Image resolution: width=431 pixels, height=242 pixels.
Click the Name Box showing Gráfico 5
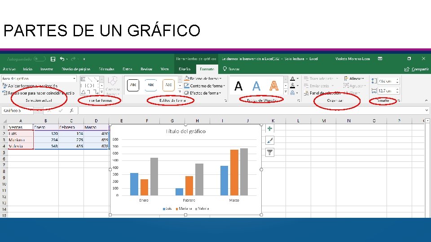point(18,111)
